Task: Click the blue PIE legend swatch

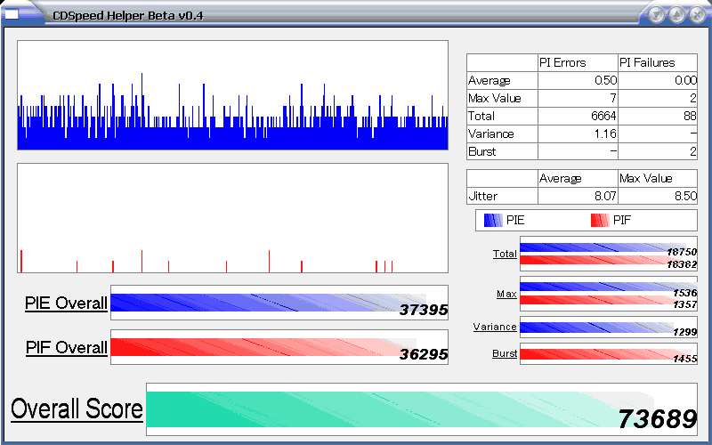Action: click(x=492, y=220)
